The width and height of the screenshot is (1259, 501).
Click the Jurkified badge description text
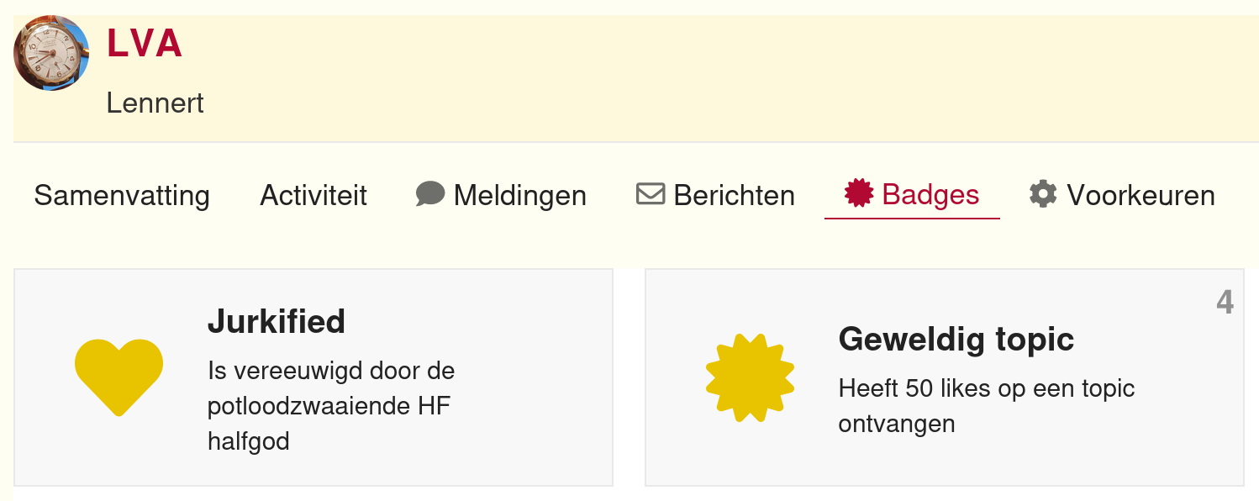pyautogui.click(x=331, y=405)
